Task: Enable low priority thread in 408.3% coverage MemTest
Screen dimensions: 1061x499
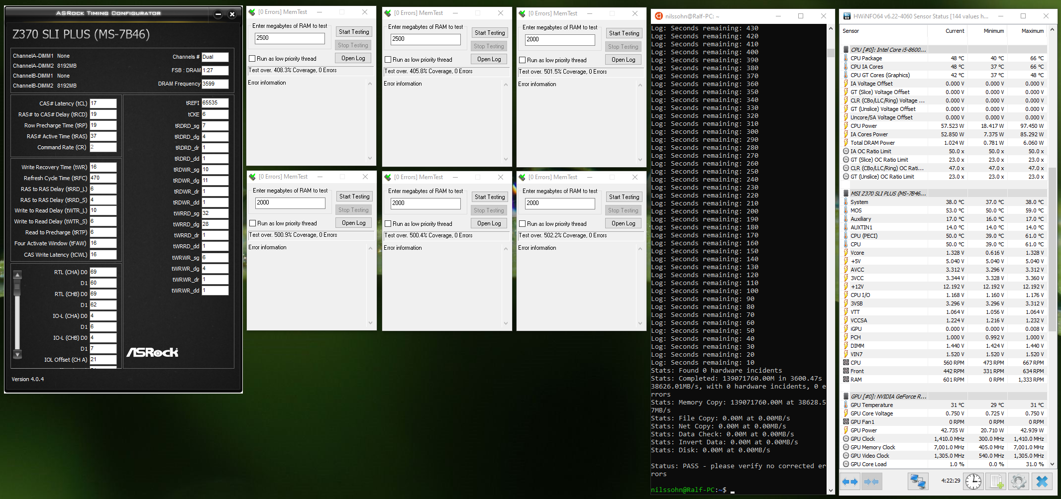Action: click(252, 59)
